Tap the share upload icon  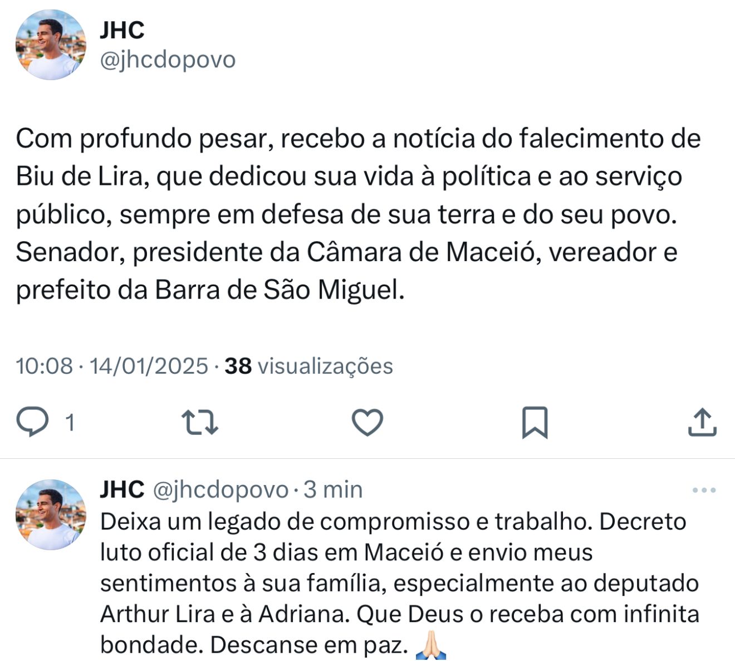pyautogui.click(x=702, y=422)
